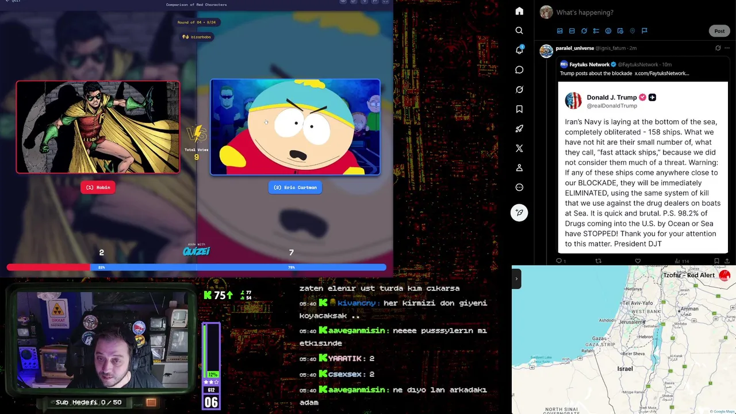The height and width of the screenshot is (414, 736).
Task: Click the Amman label on map
Action: (x=689, y=309)
